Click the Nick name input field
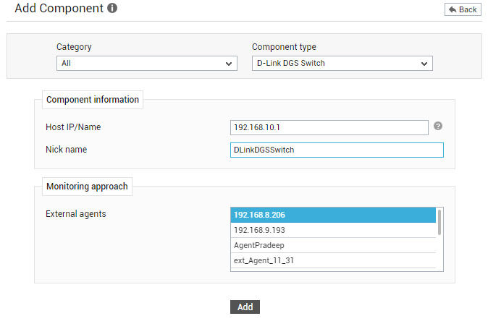 [337, 150]
